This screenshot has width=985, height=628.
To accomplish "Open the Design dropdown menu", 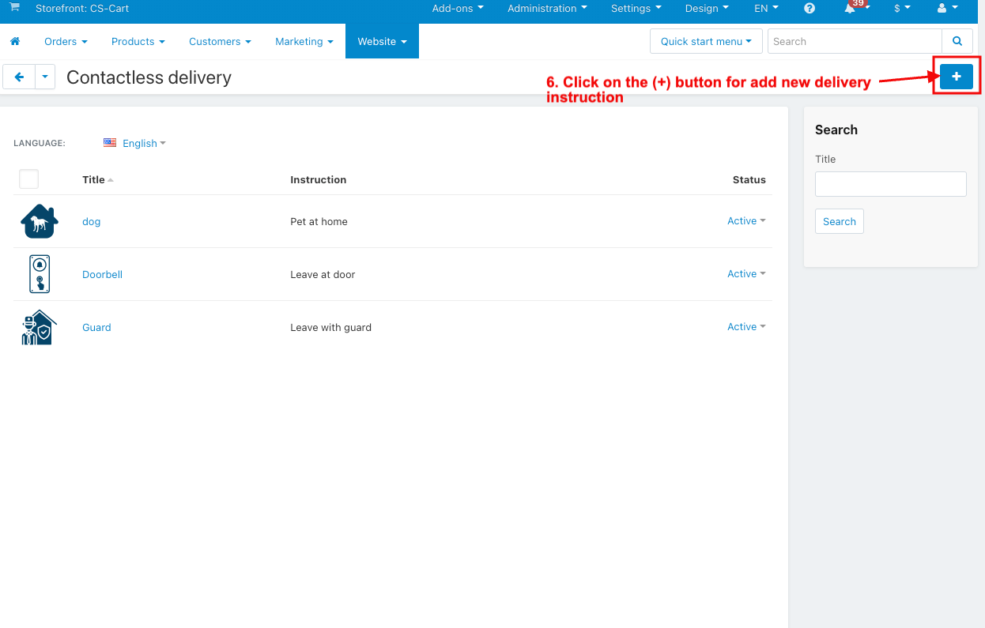I will click(707, 9).
